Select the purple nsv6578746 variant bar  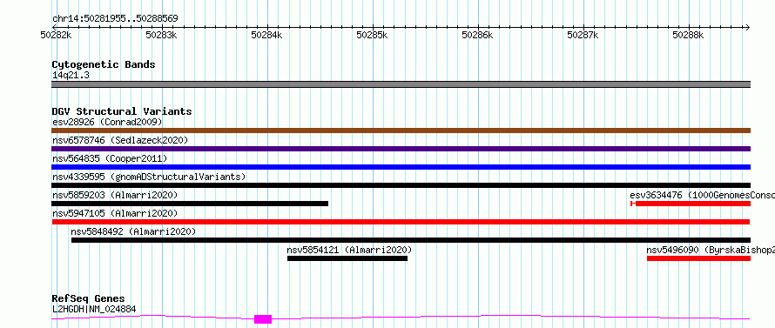coord(401,149)
